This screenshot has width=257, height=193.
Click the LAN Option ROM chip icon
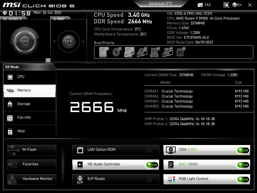[x=80, y=150]
